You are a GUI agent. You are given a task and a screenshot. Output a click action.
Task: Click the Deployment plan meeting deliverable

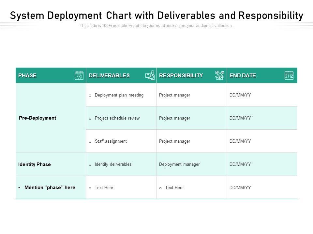click(119, 95)
